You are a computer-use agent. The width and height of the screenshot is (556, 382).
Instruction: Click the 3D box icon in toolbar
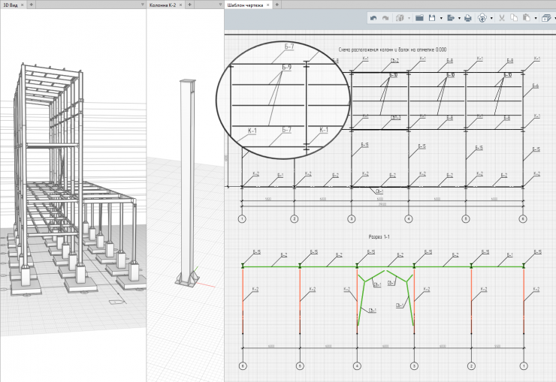pyautogui.click(x=400, y=17)
